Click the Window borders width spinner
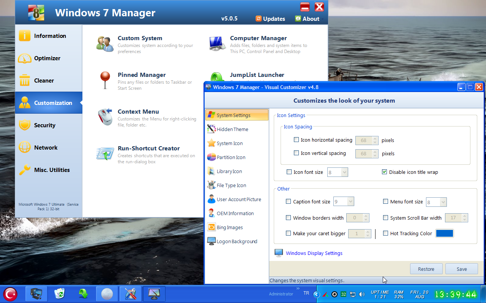This screenshot has width=486, height=303. point(358,218)
